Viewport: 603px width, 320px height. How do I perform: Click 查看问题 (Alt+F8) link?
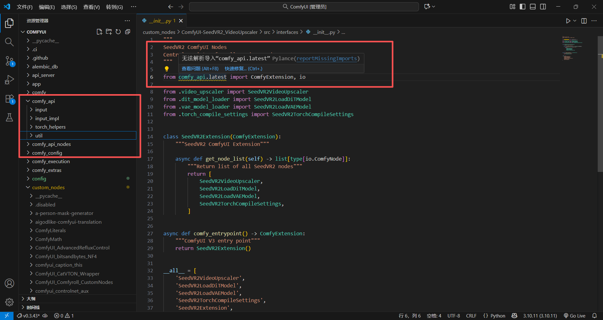coord(200,68)
